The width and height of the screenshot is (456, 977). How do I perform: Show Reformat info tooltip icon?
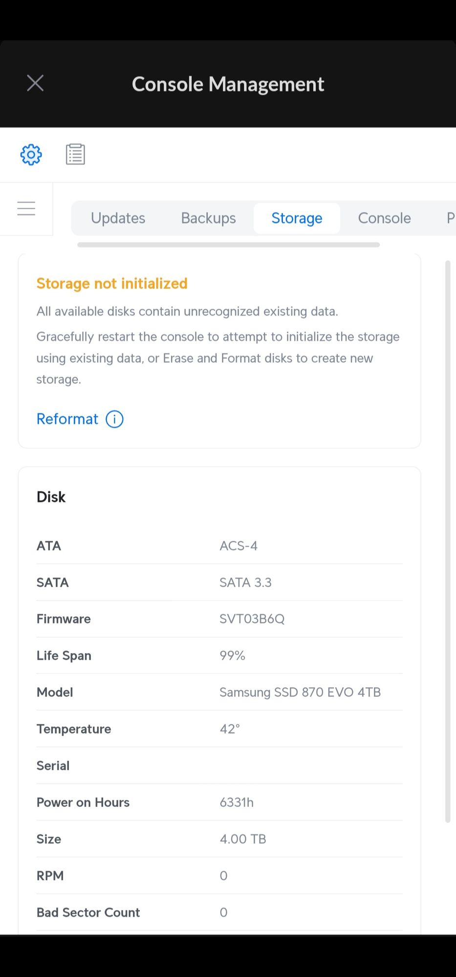point(114,419)
